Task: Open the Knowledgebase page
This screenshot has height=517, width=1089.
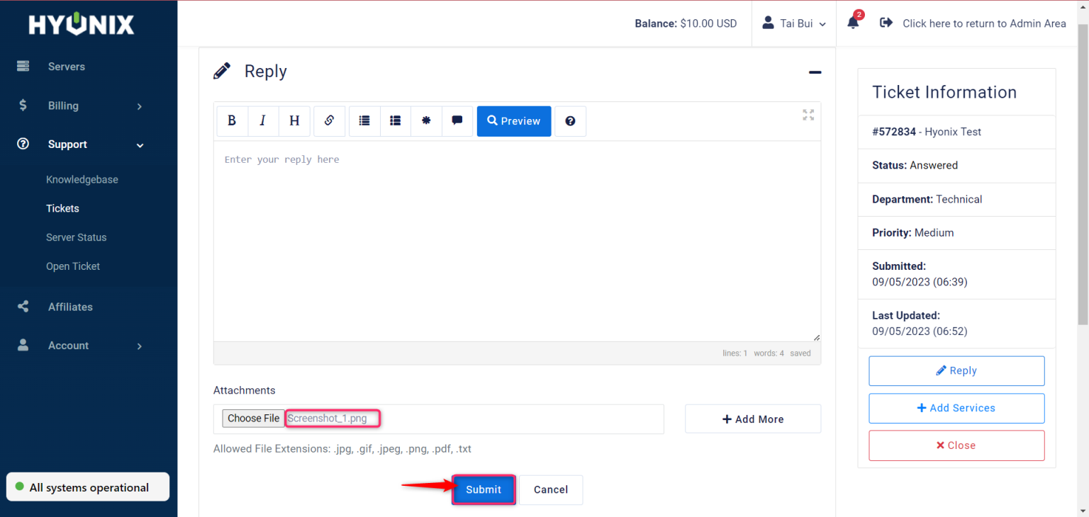Action: pos(82,179)
